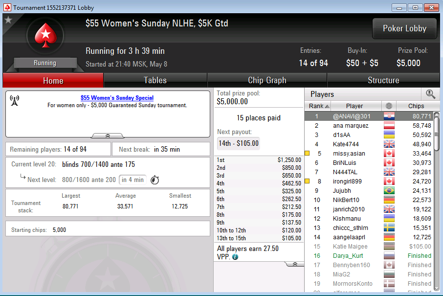
Task: Select finished player MiaG2
Action: click(x=369, y=274)
